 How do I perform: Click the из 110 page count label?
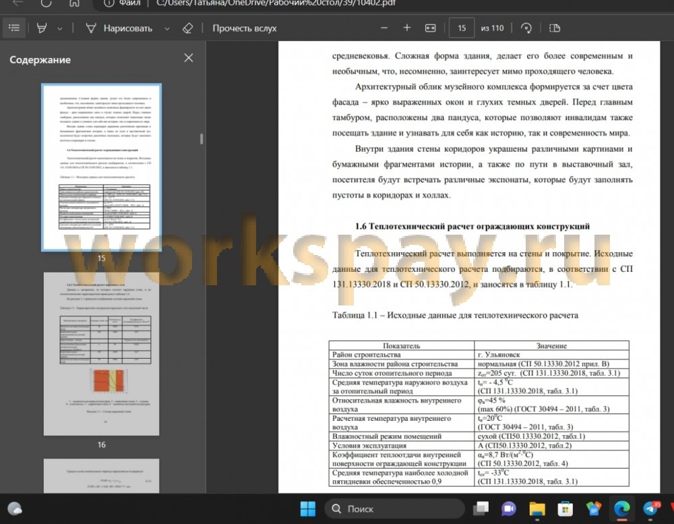pos(492,28)
